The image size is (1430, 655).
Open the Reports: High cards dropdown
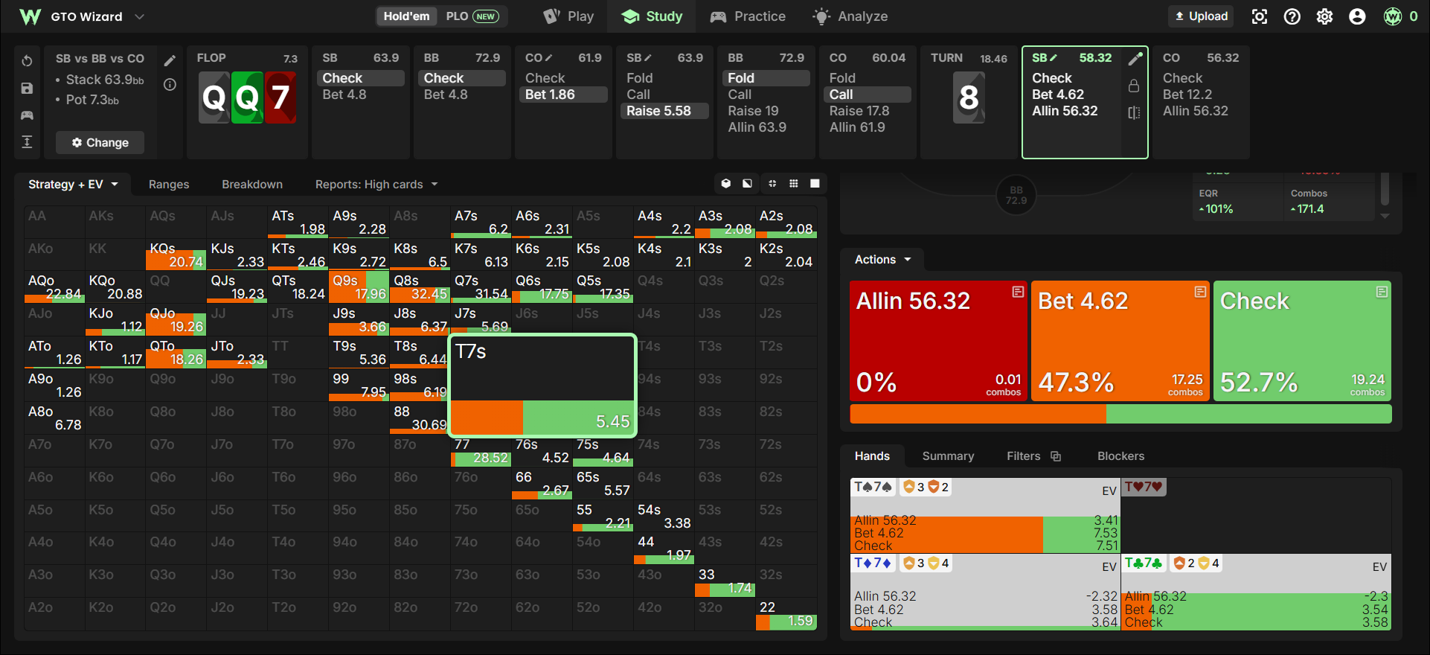[x=376, y=185]
